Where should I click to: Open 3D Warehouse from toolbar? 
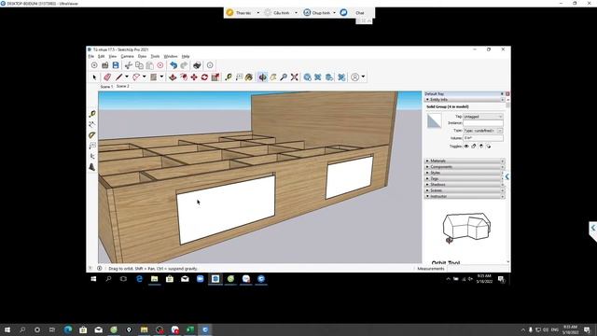click(307, 77)
